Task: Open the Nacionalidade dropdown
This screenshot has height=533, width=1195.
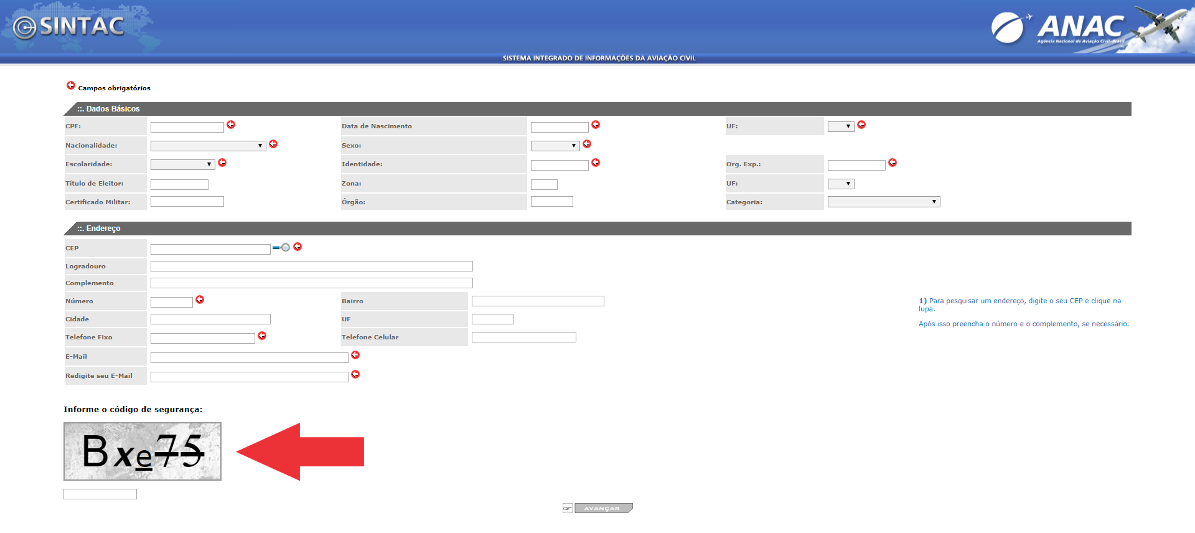Action: 208,146
